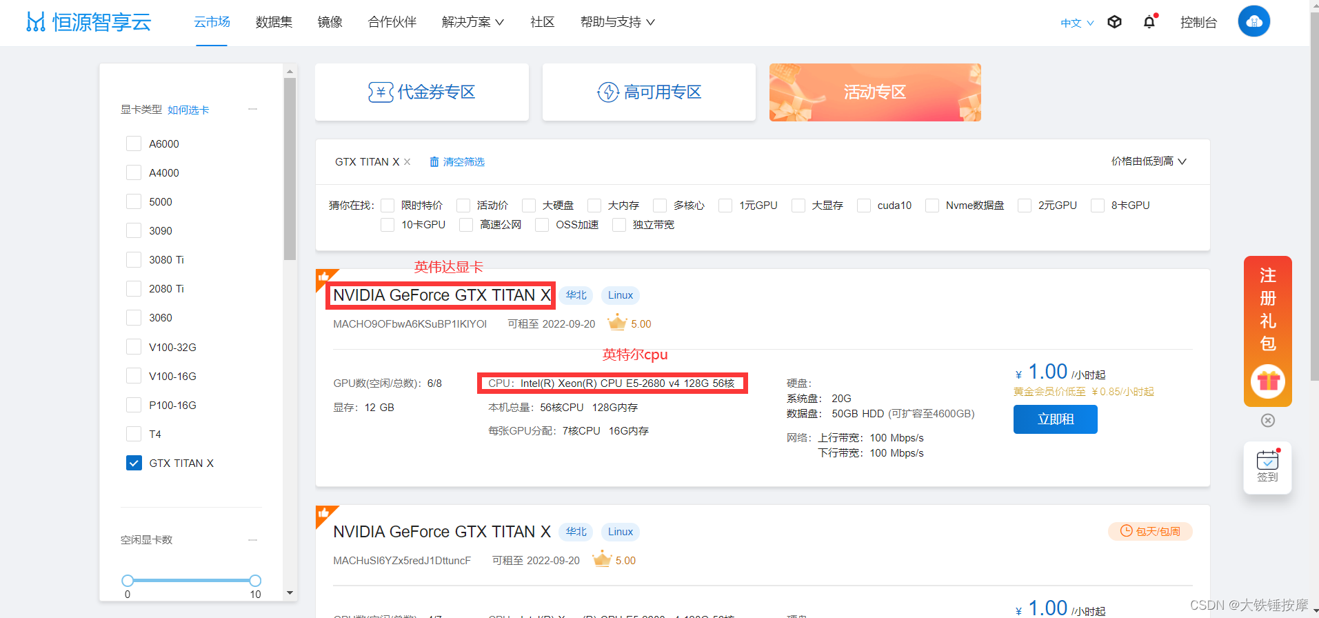Check the A6000 GPU filter

pyautogui.click(x=134, y=143)
